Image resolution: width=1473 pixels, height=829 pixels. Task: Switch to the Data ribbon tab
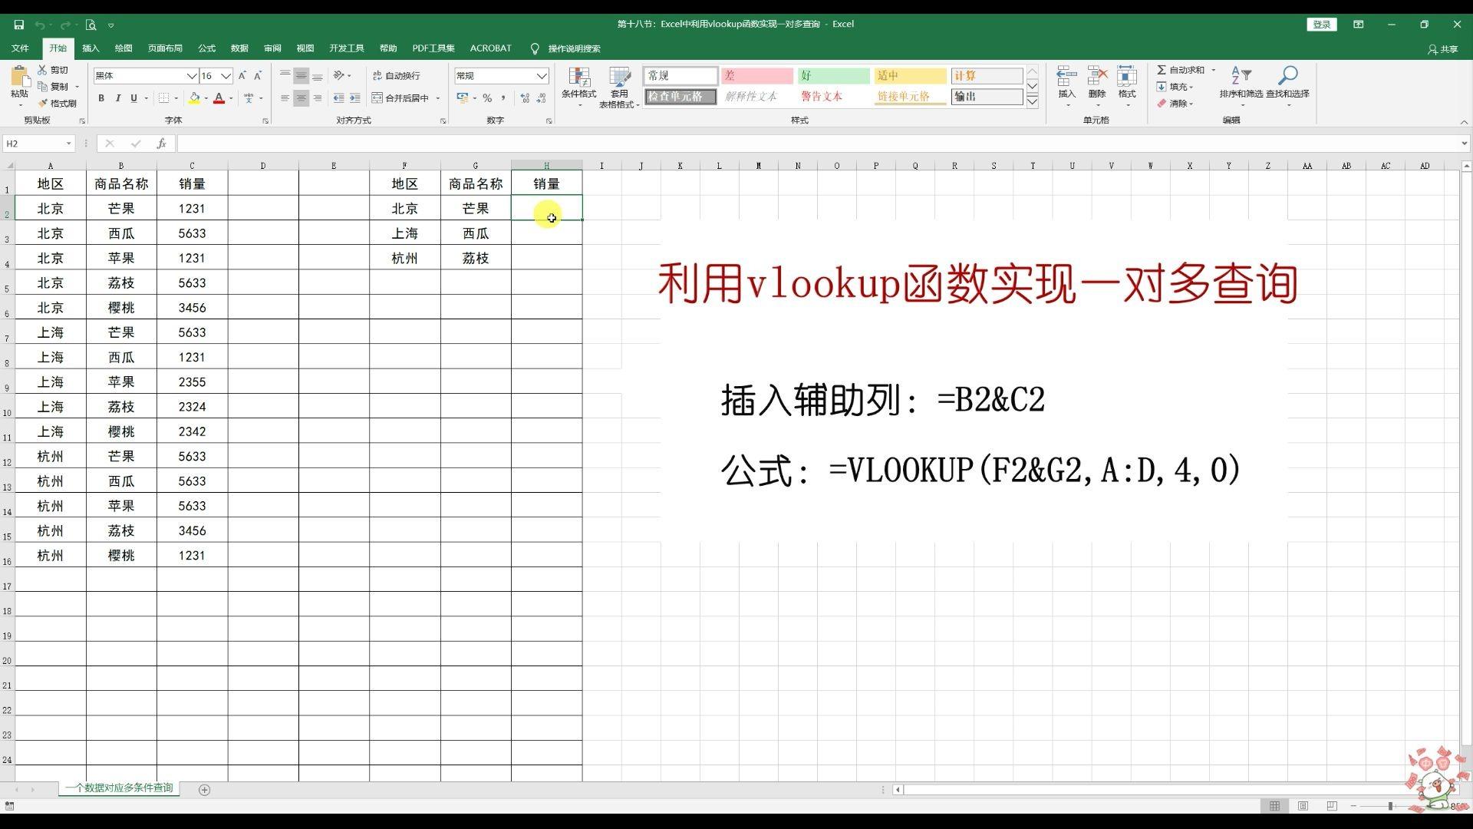[239, 48]
